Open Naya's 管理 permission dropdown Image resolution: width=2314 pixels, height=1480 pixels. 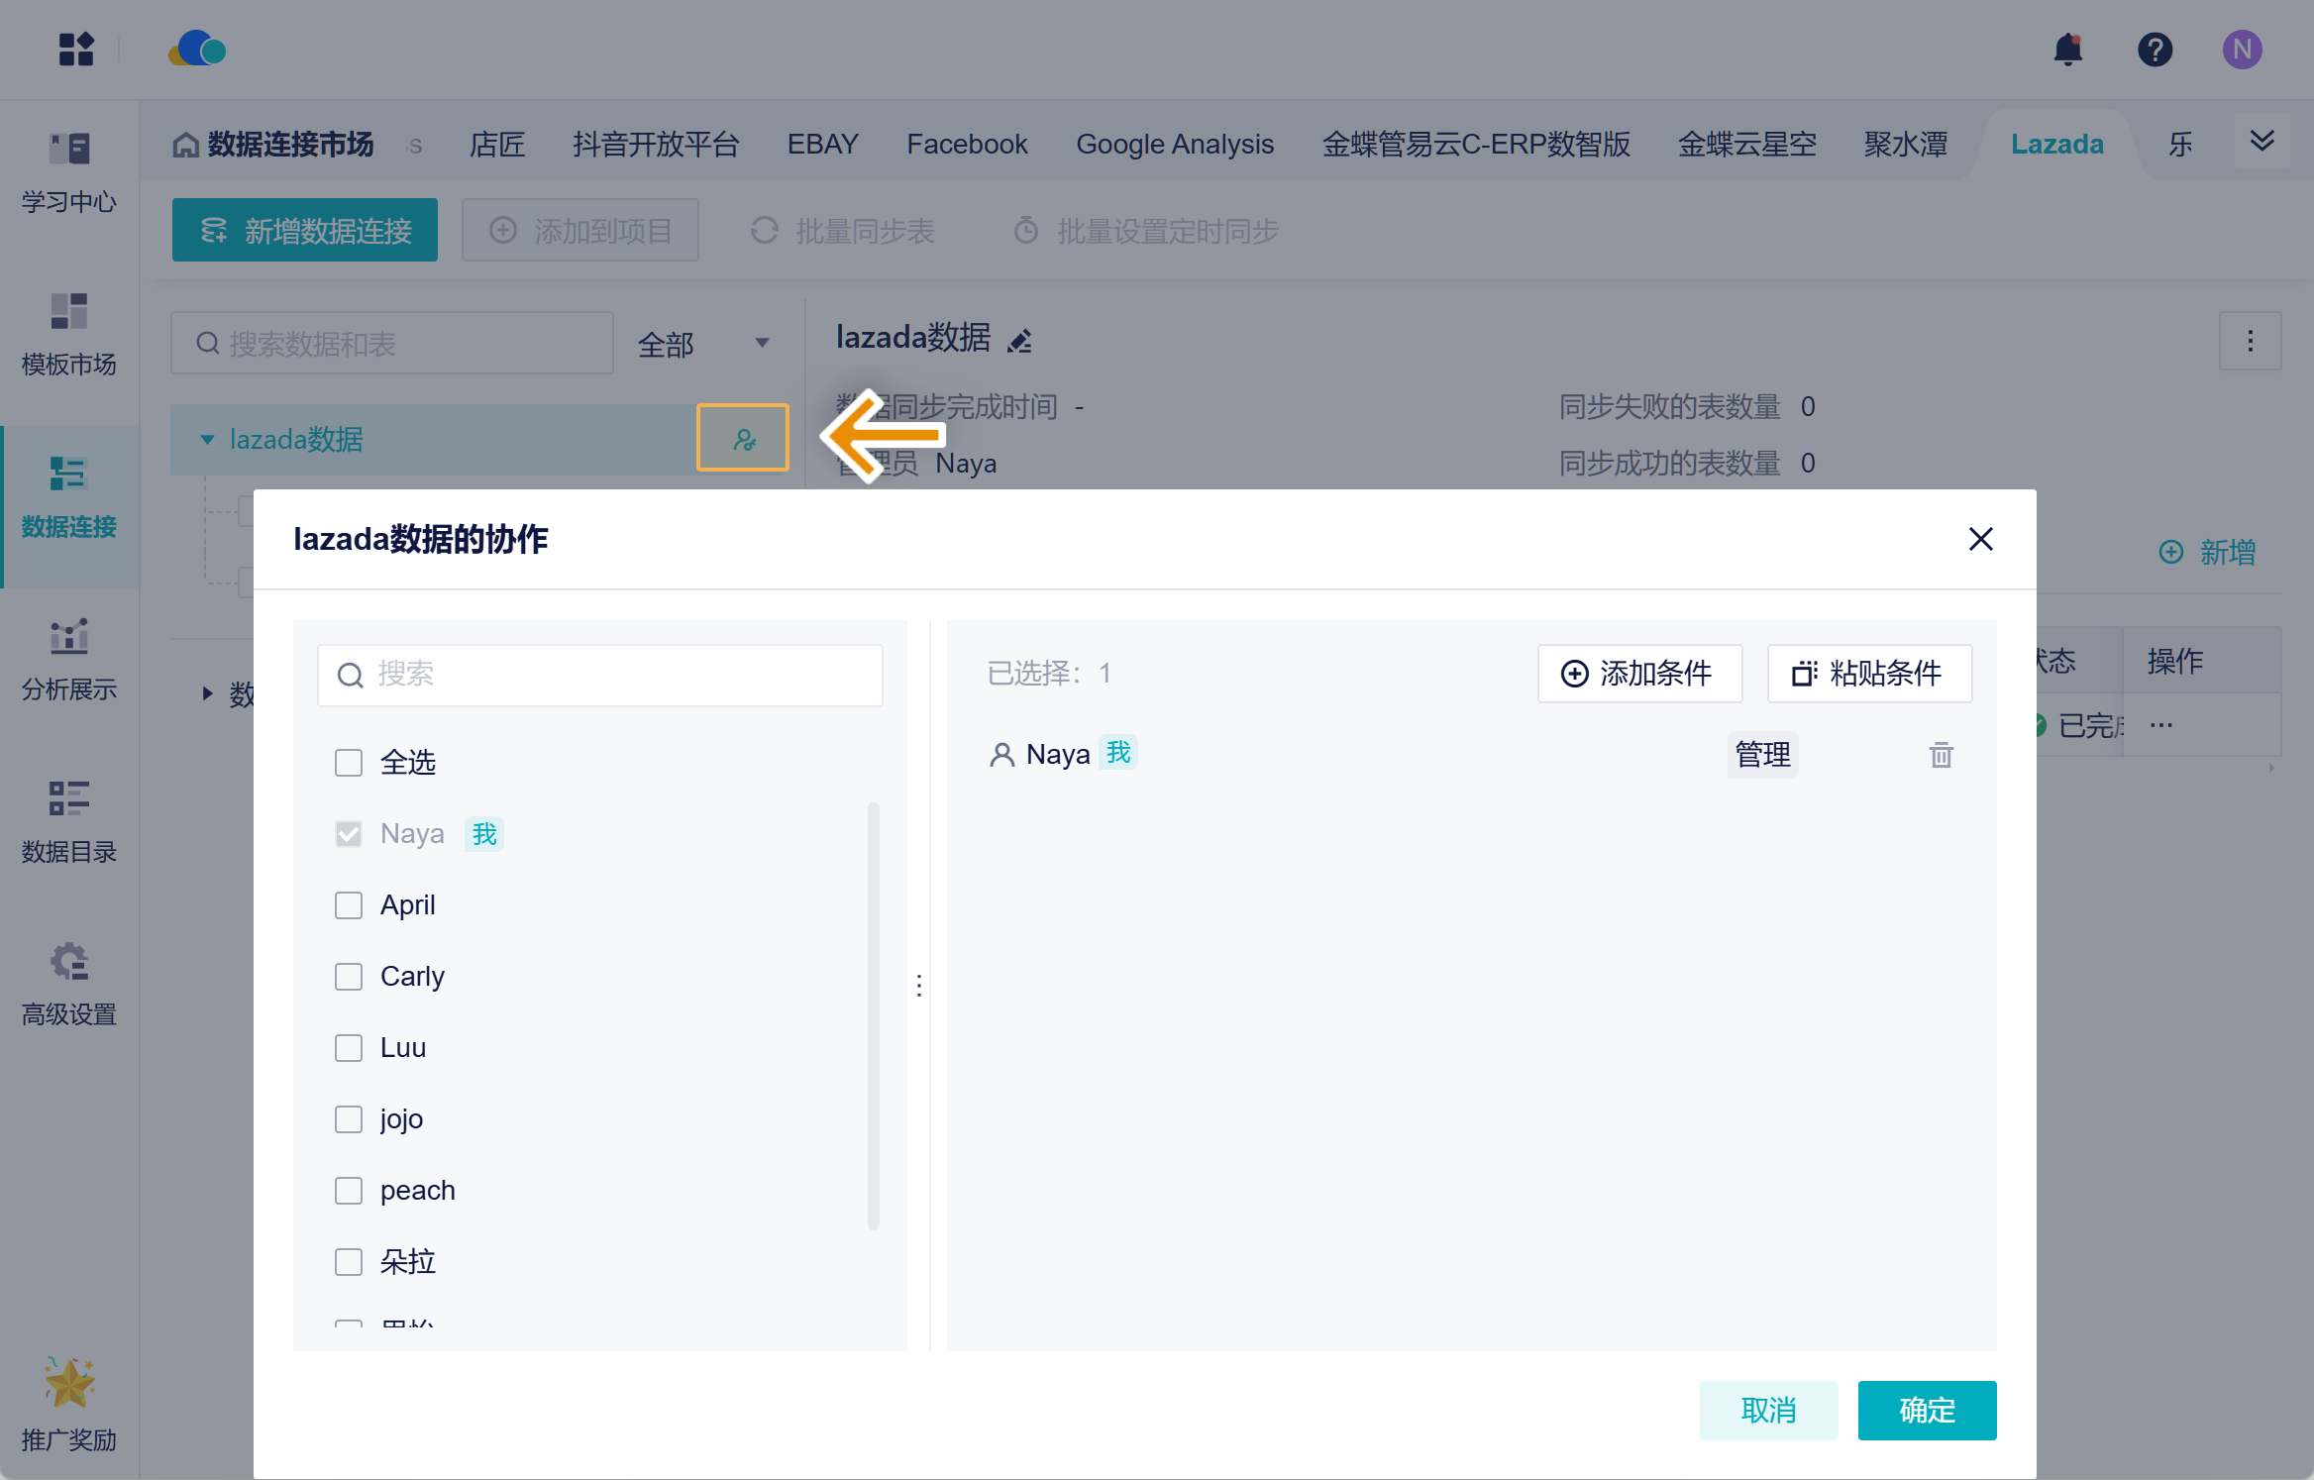1762,755
